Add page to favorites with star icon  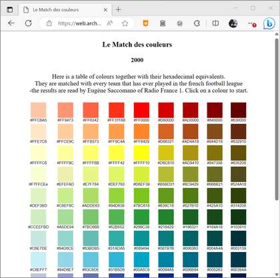click(x=125, y=23)
